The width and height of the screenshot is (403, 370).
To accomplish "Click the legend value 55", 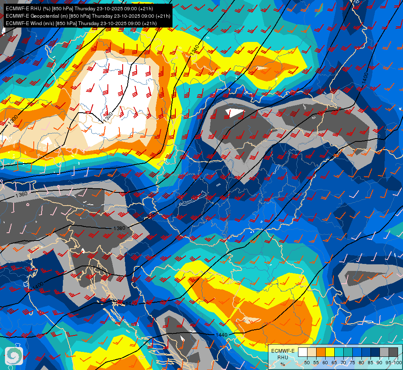I will pyautogui.click(x=316, y=363).
